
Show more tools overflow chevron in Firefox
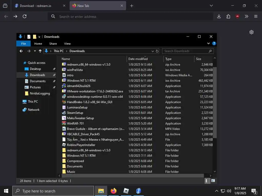(246, 16)
